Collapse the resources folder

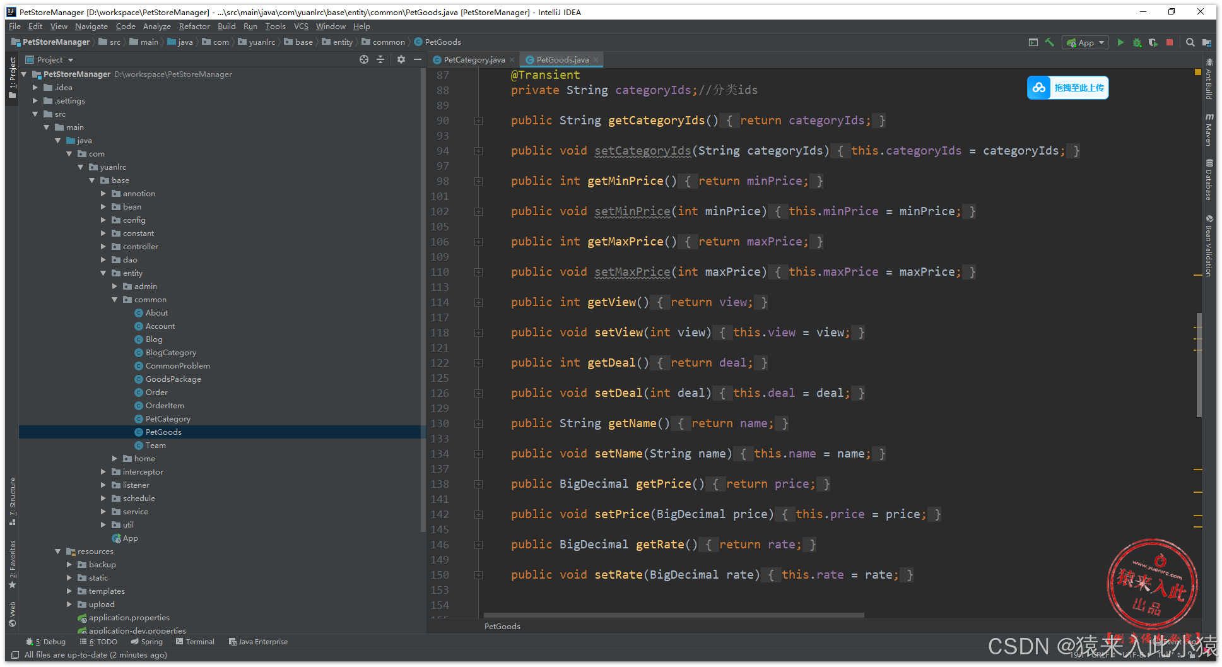58,552
